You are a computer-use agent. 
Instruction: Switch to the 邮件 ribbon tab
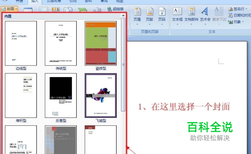pos(89,1)
